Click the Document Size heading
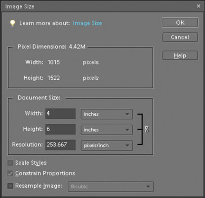 39,98
